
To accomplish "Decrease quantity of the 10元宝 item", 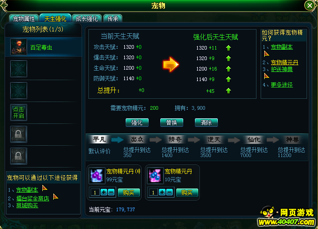I will click(x=169, y=192).
